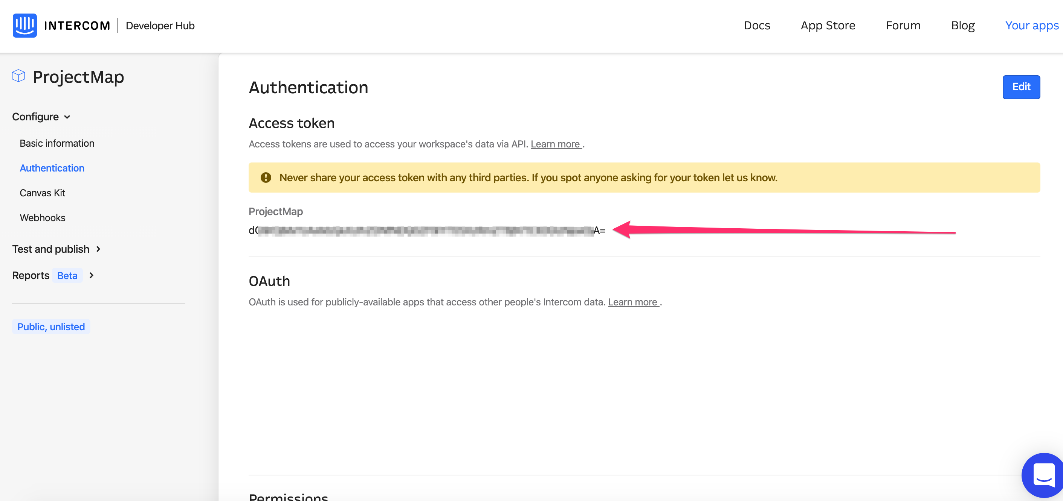Click the Configure dropdown chevron
Viewport: 1063px width, 501px height.
pos(68,116)
